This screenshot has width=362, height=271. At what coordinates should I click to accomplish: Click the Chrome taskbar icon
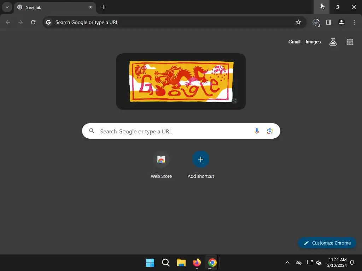click(x=212, y=263)
